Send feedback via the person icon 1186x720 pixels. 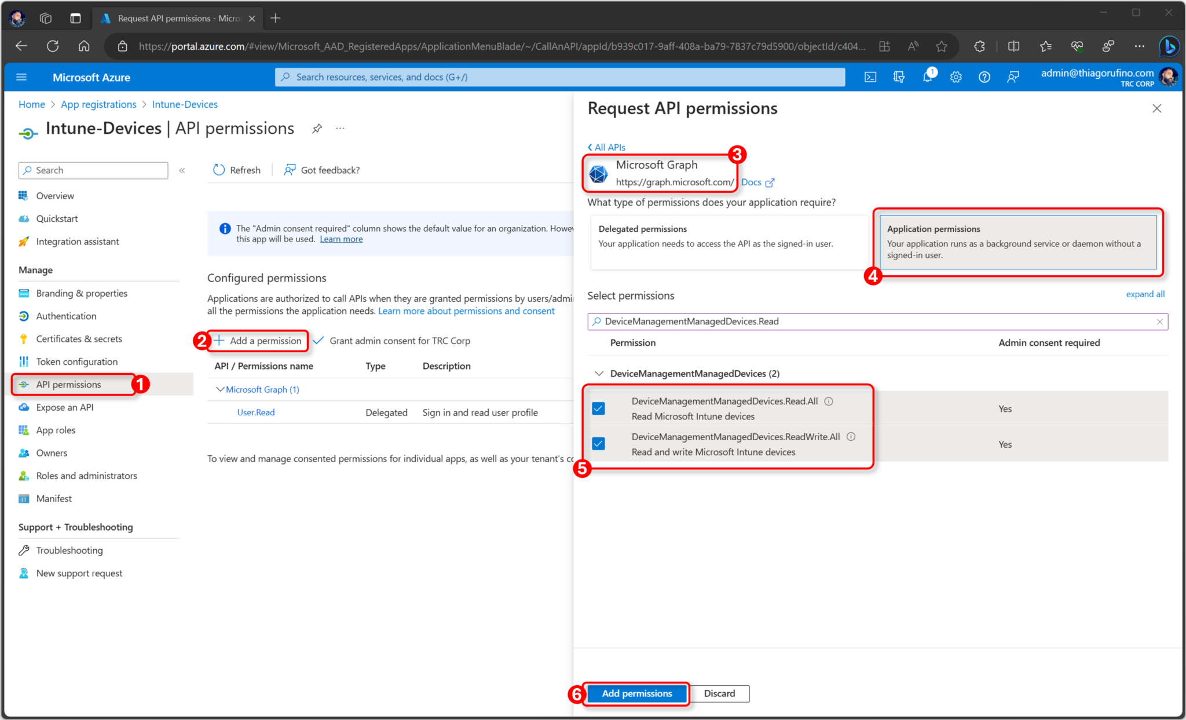click(1013, 76)
